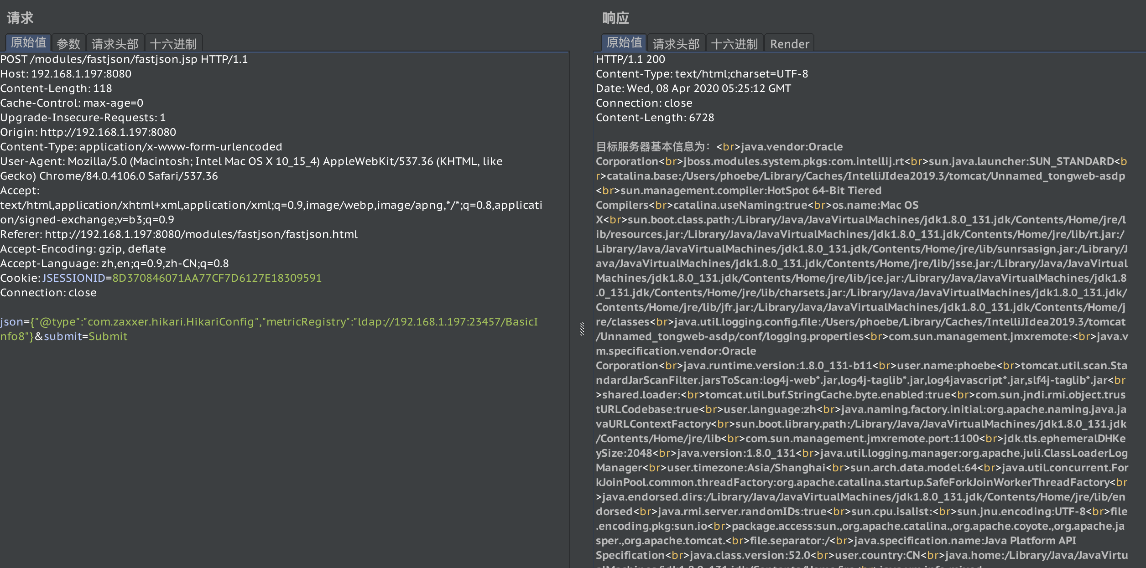
Task: Open the response 请求头部 tab
Action: pos(676,44)
